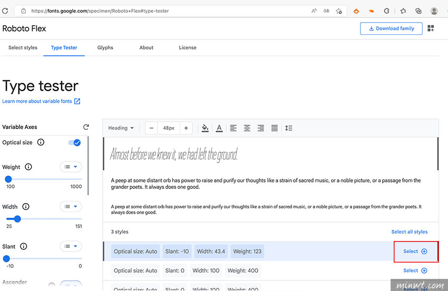Viewport: 448px width, 291px height.
Task: Decrease font size with minus button
Action: click(x=151, y=128)
